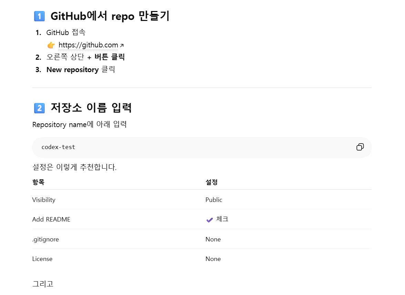The height and width of the screenshot is (295, 405).
Task: Click the '체크' text in README row
Action: (222, 219)
